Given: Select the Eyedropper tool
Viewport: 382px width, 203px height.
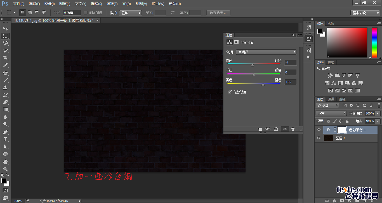Looking at the screenshot, I should 5,65.
